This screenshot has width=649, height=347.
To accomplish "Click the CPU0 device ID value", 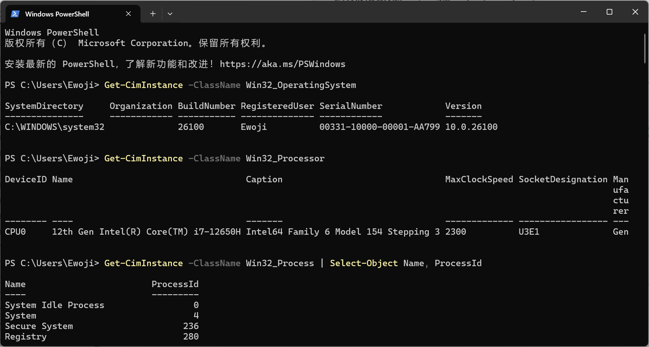I will tap(15, 232).
